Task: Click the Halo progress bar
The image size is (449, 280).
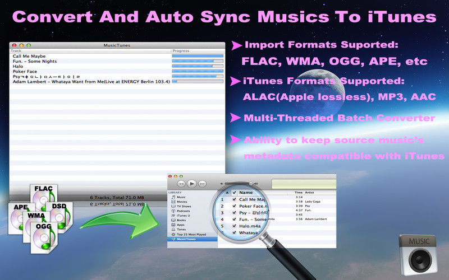Action: coord(198,66)
